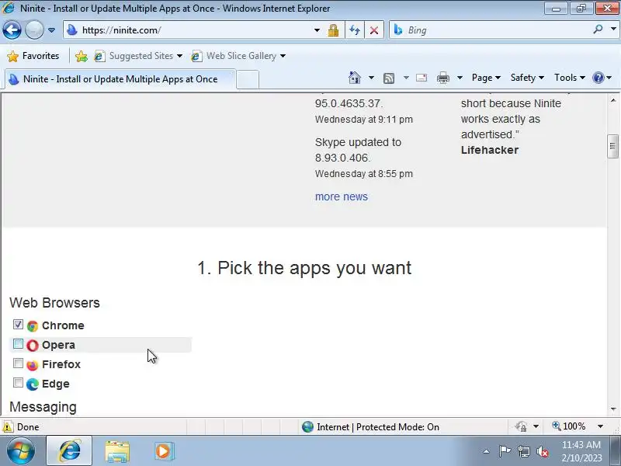Open the Tools menu

[570, 78]
